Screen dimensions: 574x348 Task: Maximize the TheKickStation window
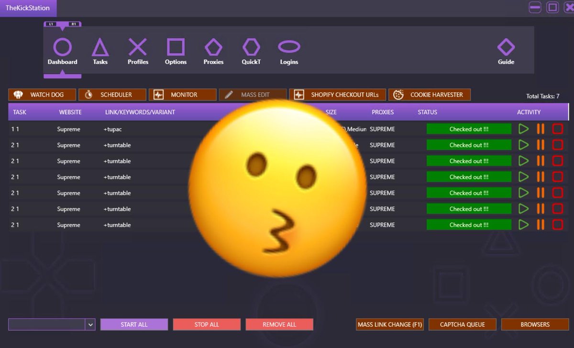tap(552, 7)
